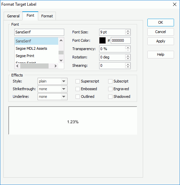The width and height of the screenshot is (180, 185).
Task: Select SansSerif in the font list
Action: 36,41
